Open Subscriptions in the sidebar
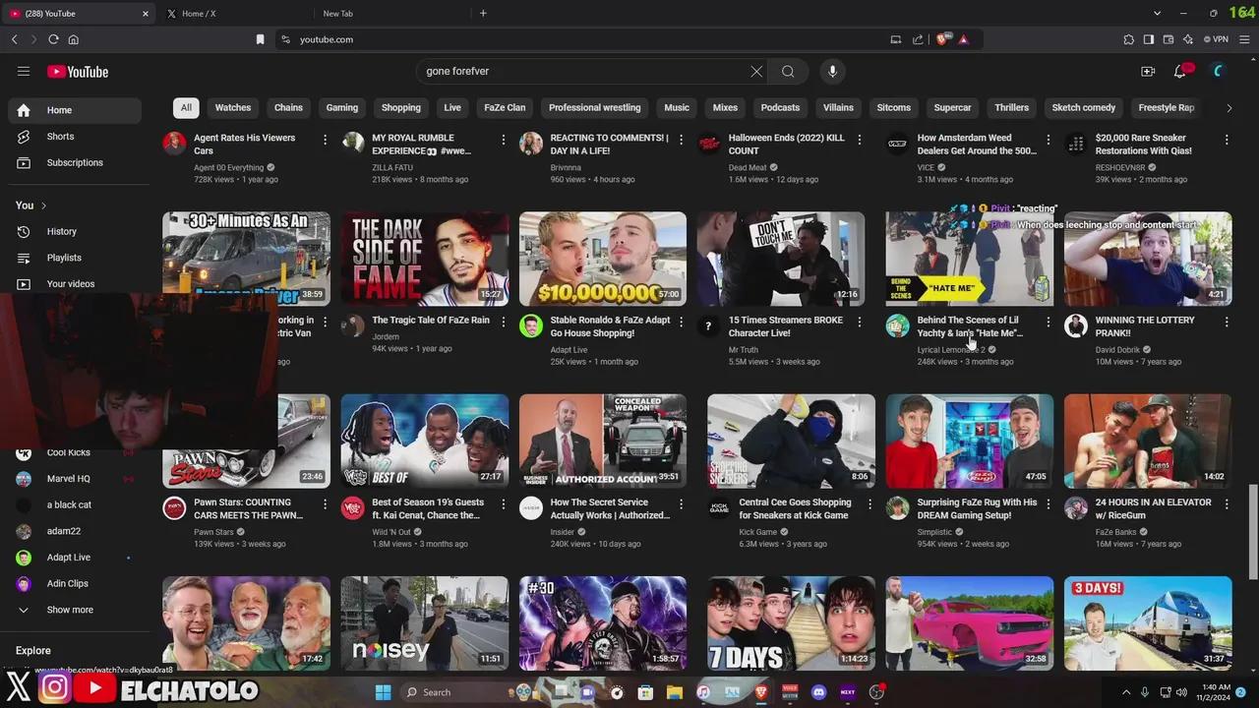The height and width of the screenshot is (708, 1259). tap(75, 162)
